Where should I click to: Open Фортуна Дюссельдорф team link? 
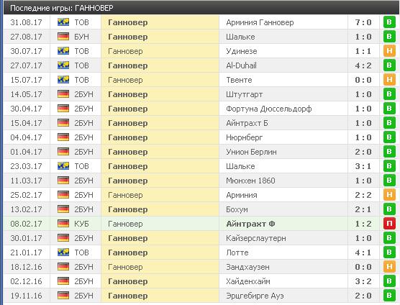click(x=268, y=109)
